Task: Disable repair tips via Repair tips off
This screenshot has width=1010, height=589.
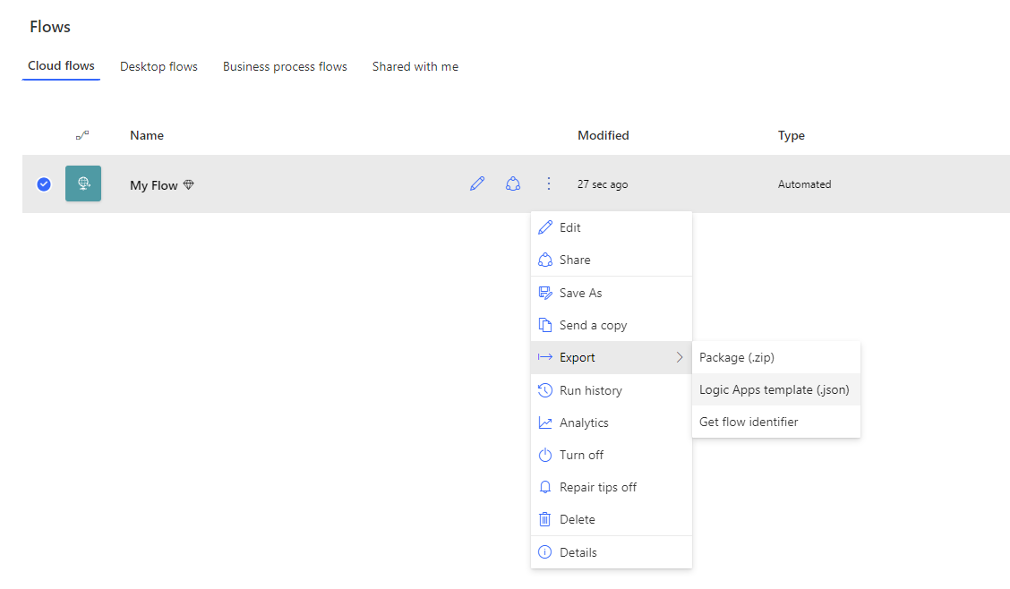Action: click(597, 487)
